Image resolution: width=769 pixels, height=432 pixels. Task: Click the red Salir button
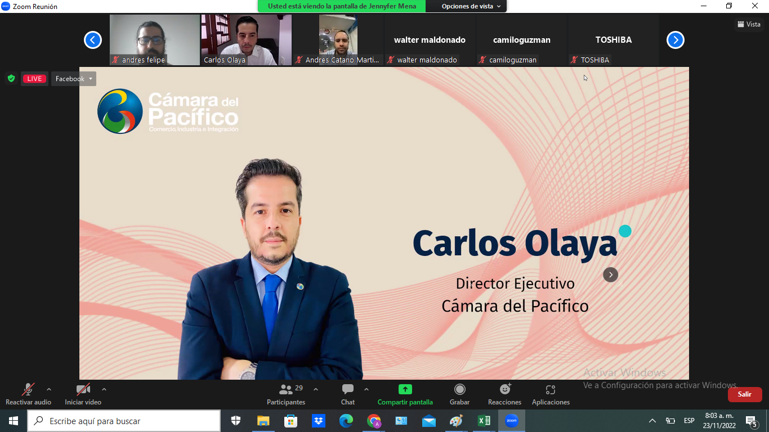coord(745,394)
